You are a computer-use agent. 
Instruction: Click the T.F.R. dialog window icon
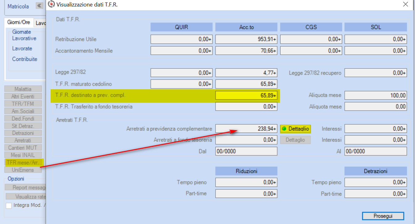coord(52,4)
